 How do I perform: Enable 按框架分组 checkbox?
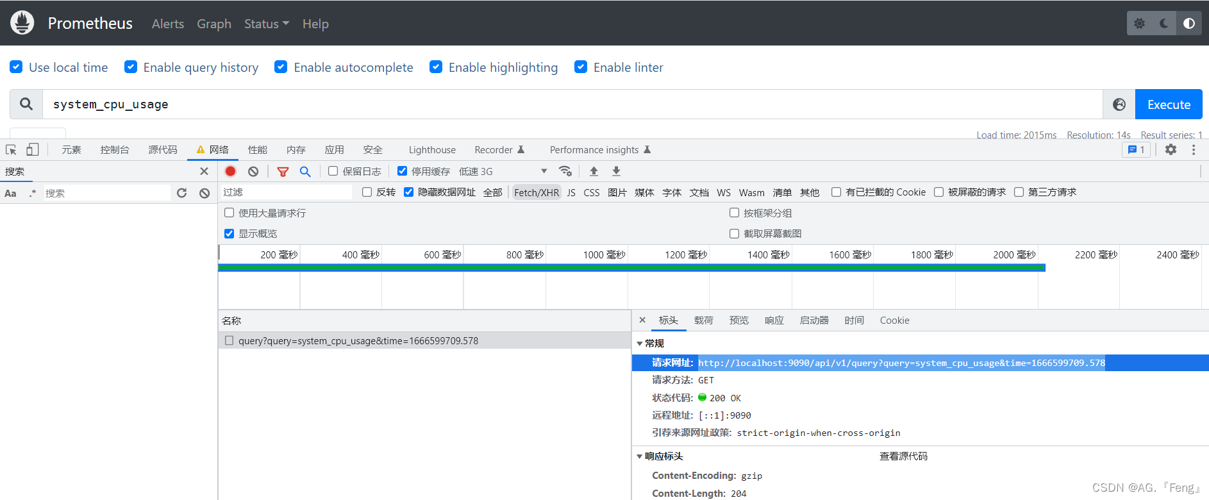click(734, 213)
